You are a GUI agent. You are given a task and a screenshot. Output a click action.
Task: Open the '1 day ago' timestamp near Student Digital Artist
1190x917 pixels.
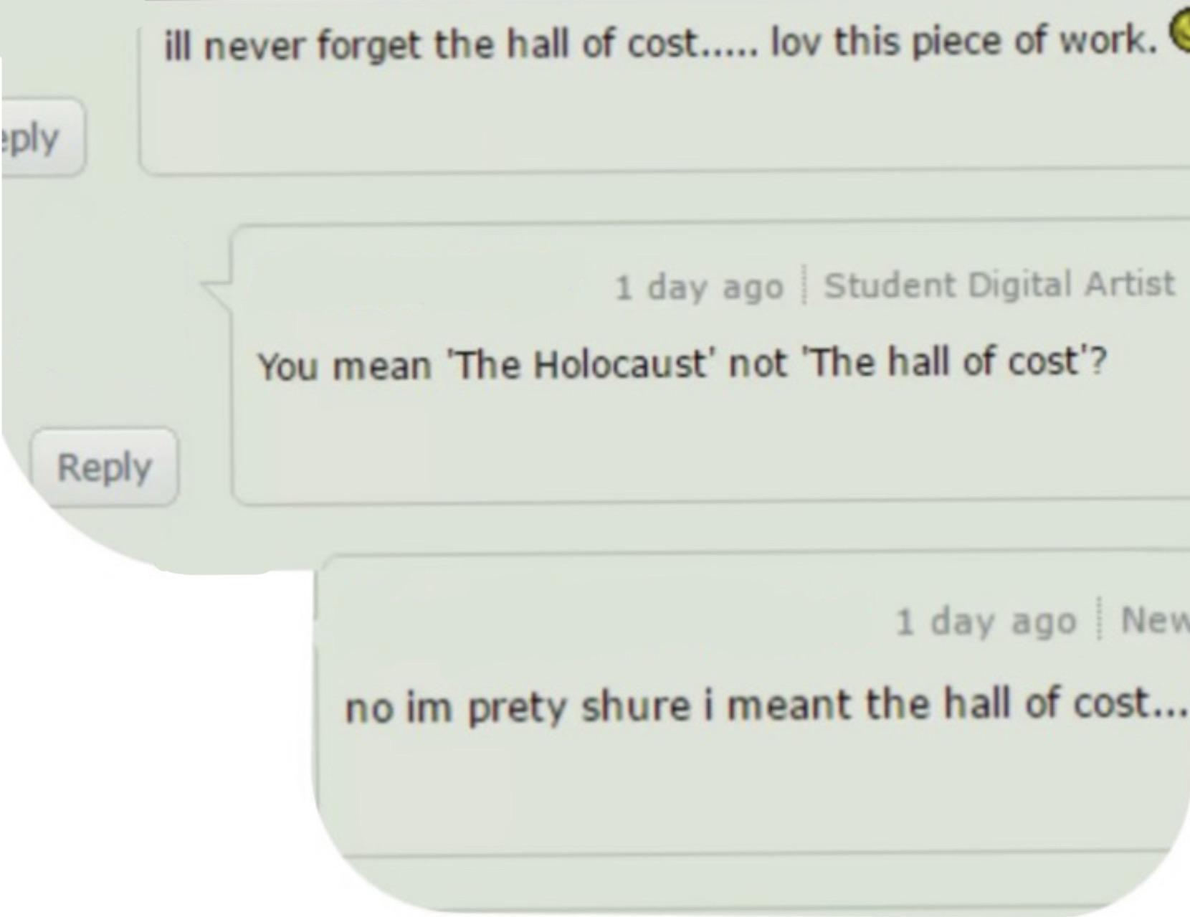tap(699, 288)
